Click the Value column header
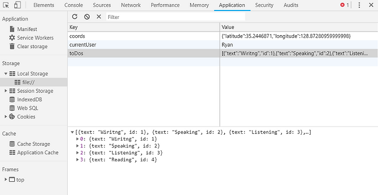 coord(299,27)
